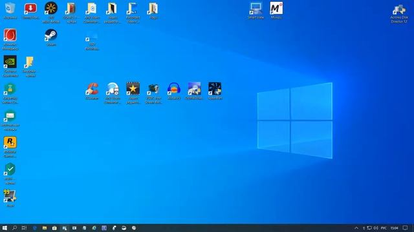The width and height of the screenshot is (414, 232).
Task: Open the green shield checkmark shortcut
Action: click(x=10, y=169)
